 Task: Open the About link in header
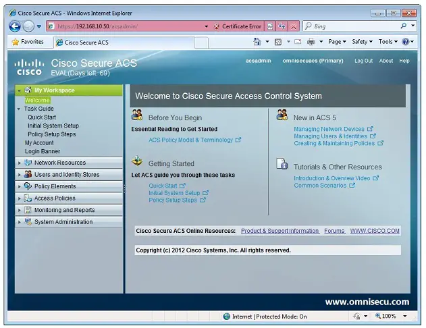(x=385, y=61)
